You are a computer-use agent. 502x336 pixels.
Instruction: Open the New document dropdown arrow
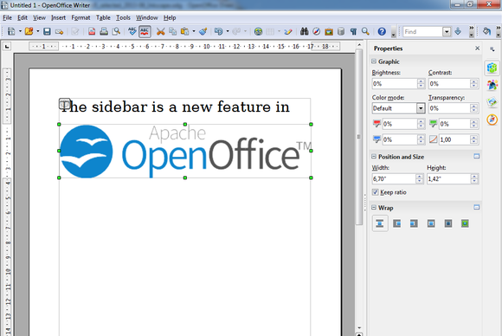click(20, 31)
